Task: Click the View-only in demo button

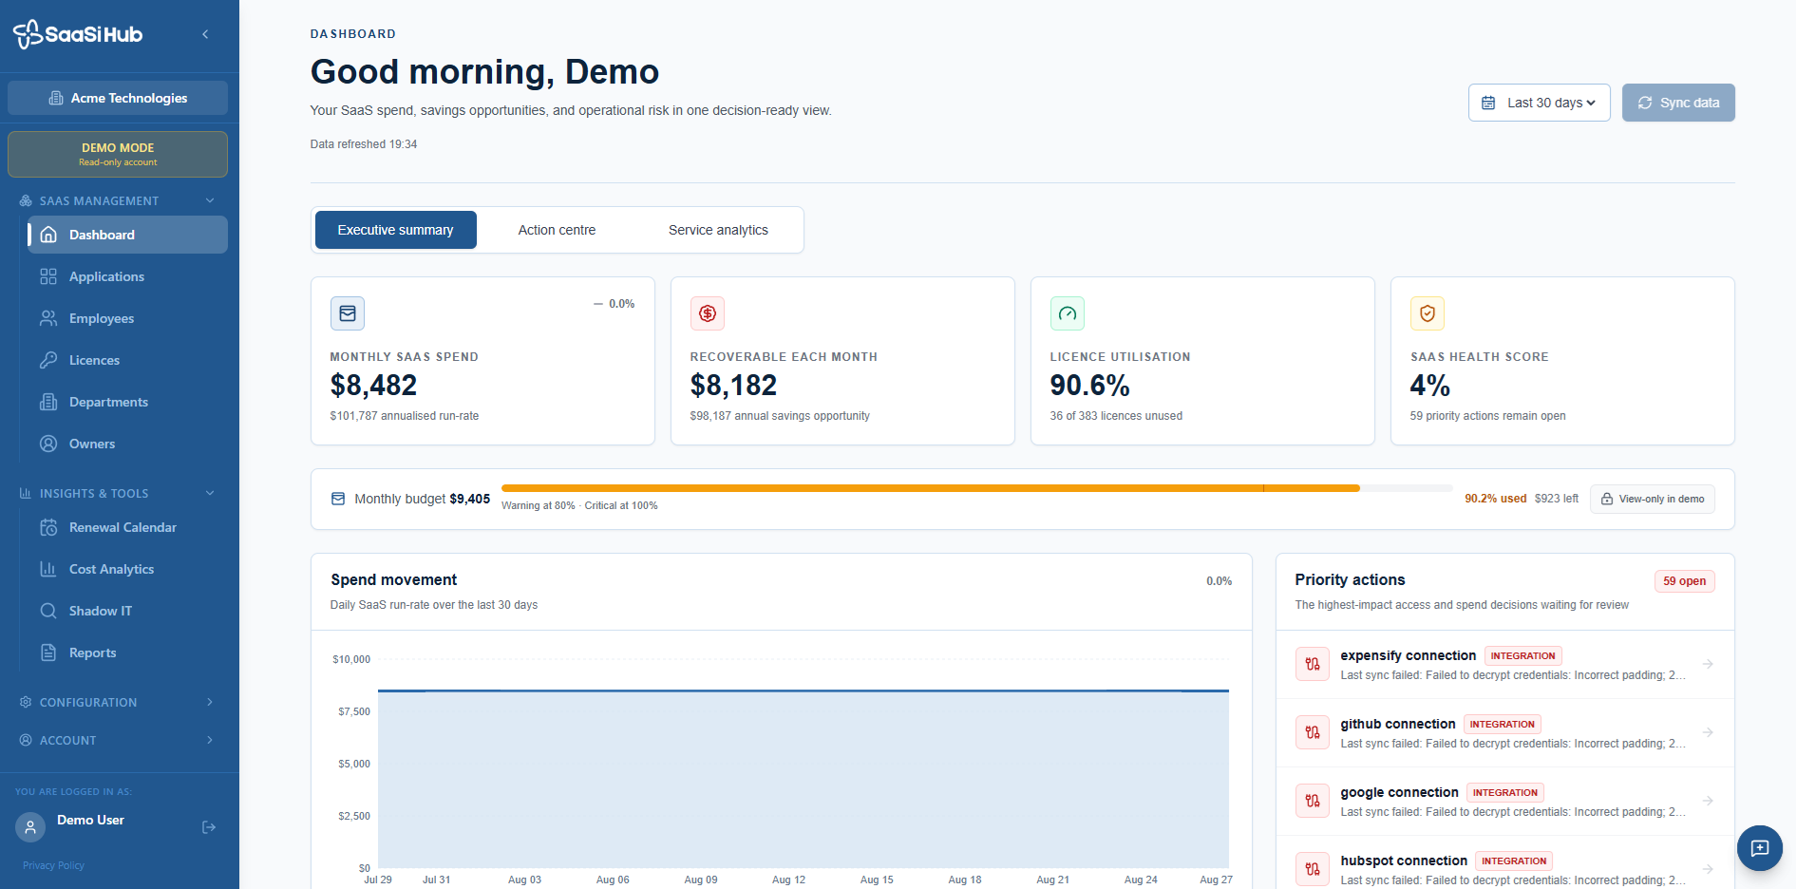Action: [1653, 499]
